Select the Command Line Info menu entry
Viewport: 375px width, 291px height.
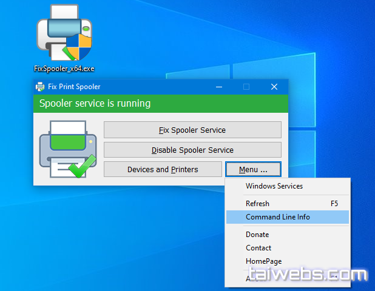[x=277, y=217]
